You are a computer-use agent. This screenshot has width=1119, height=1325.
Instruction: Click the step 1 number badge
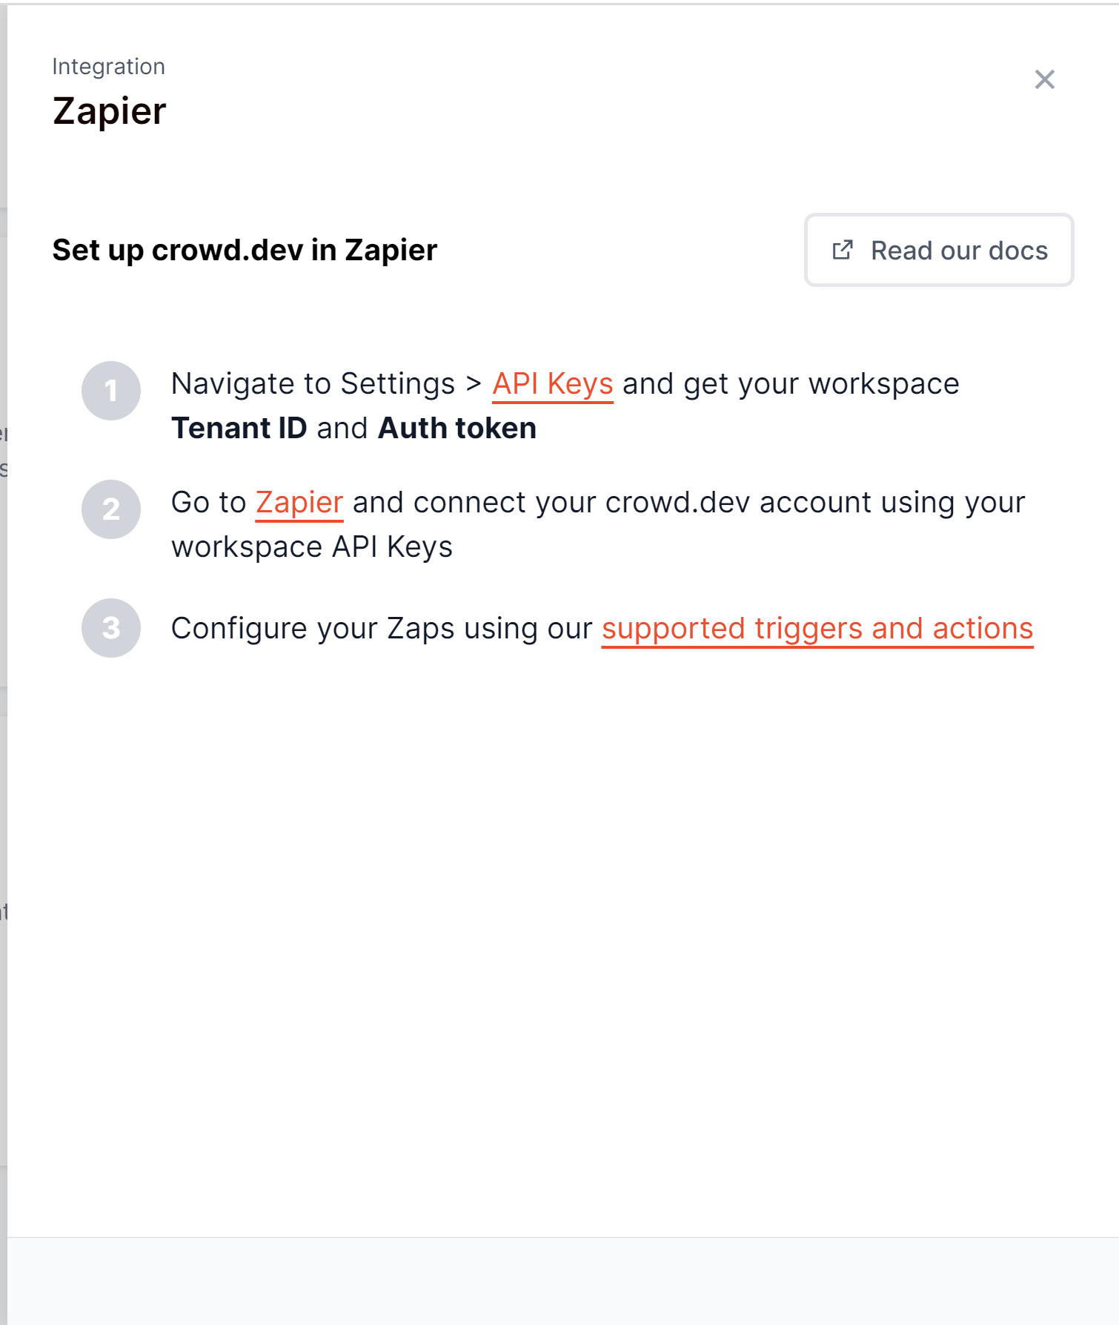pos(111,391)
